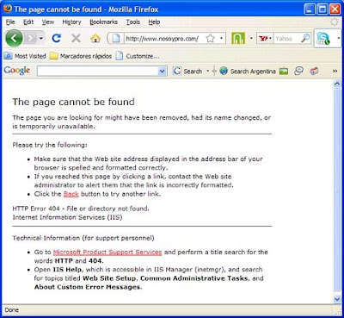Click the activity throbber icon by menu bar
The height and width of the screenshot is (318, 344).
point(334,22)
